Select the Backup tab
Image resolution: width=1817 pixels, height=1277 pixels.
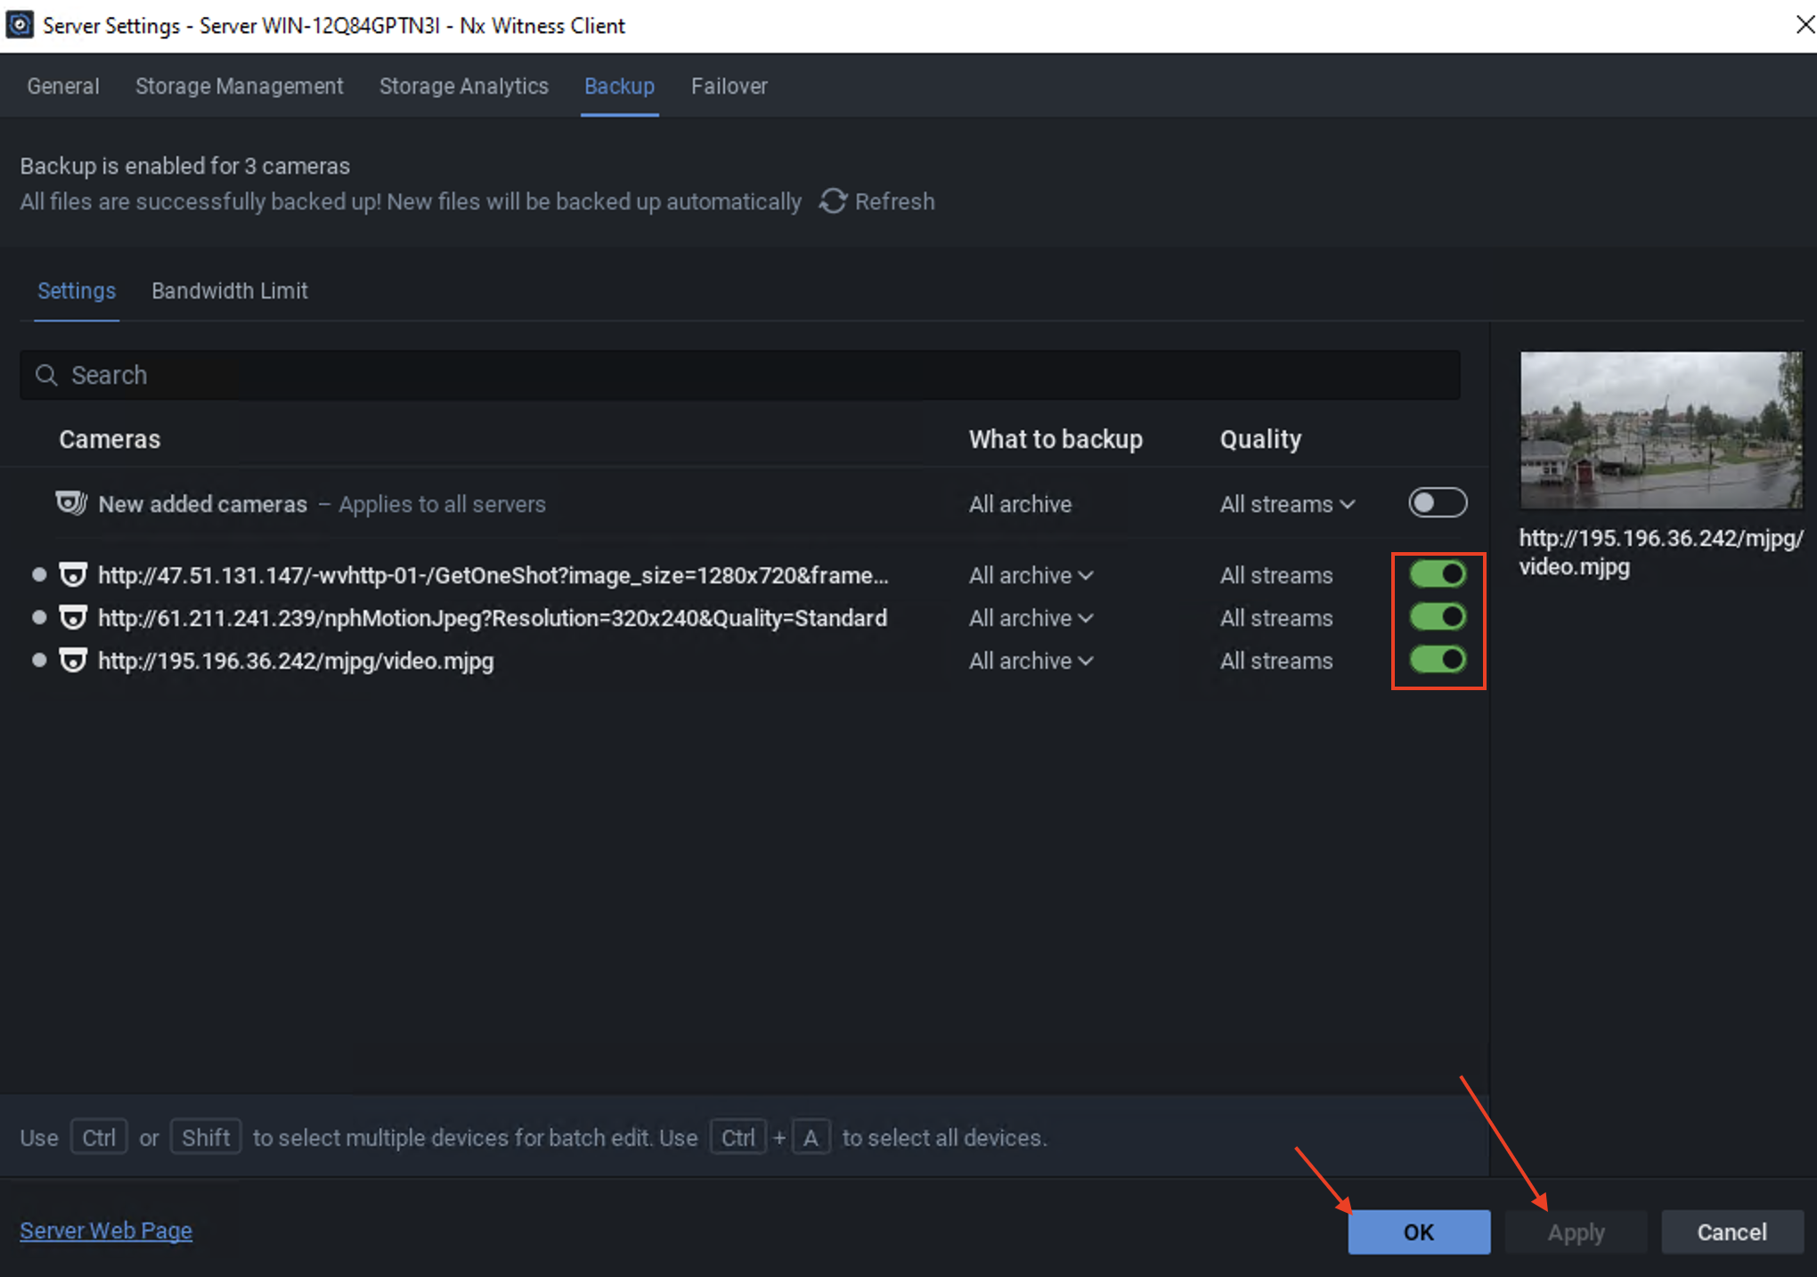point(619,86)
